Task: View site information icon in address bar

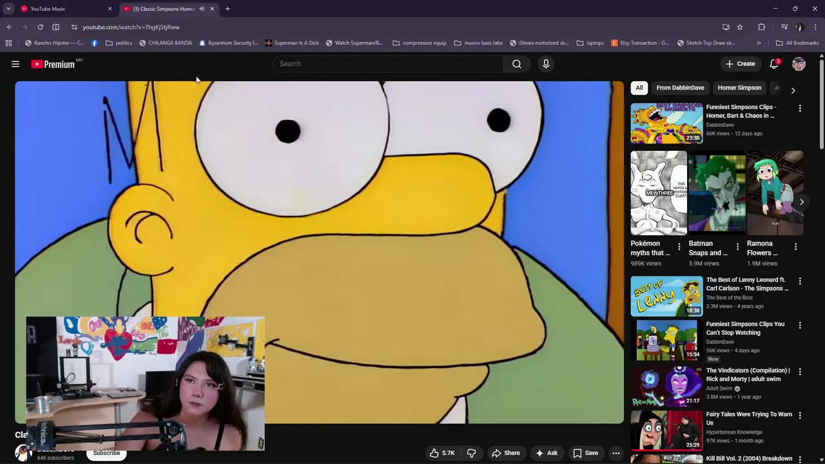Action: (74, 27)
